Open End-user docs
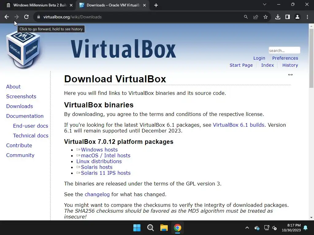This screenshot has height=235, width=314. click(31, 126)
